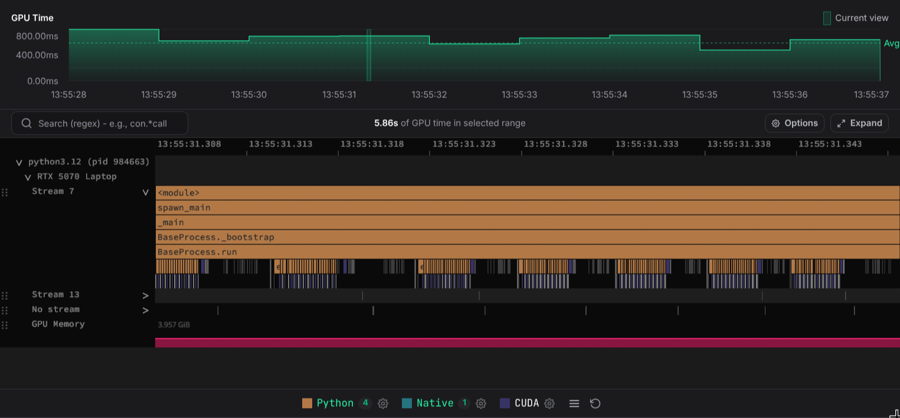This screenshot has width=900, height=418.
Task: Select the BaseProcess._bootstrap flame frame
Action: click(528, 237)
